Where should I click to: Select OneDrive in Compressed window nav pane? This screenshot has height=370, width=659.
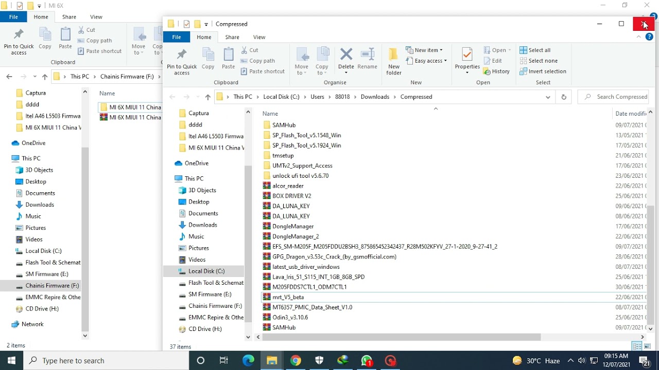pyautogui.click(x=196, y=163)
